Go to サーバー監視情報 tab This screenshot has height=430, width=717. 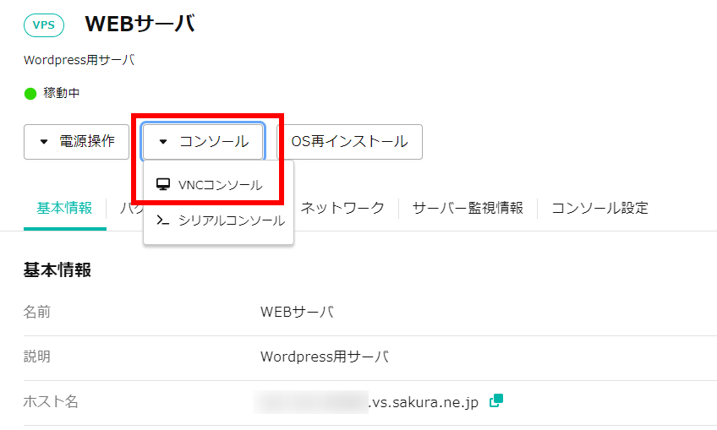click(468, 208)
